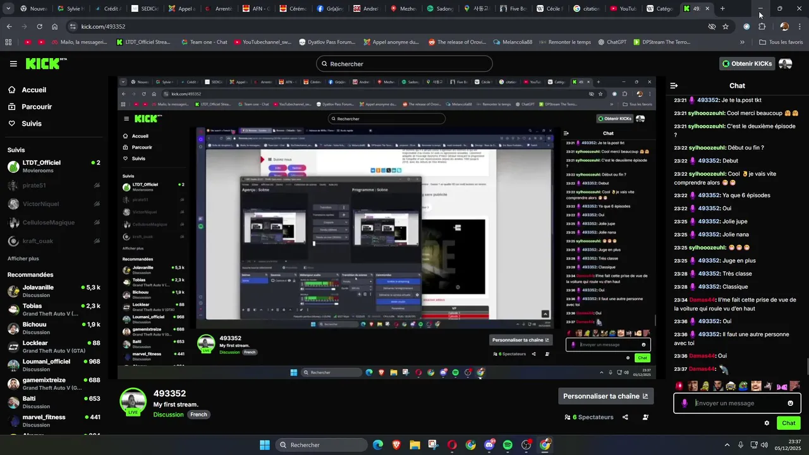Show the 6 Spectateurs viewer list
Screen dimensions: 809x455
(x=589, y=417)
